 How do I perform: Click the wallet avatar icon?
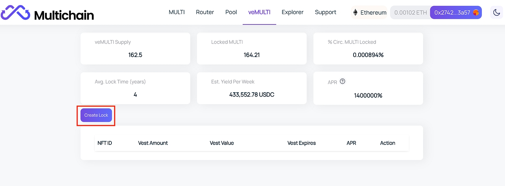coord(476,13)
